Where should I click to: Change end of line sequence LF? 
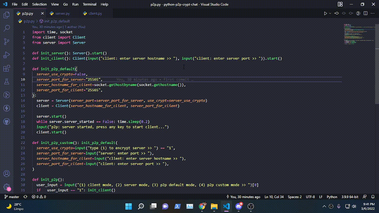click(321, 197)
